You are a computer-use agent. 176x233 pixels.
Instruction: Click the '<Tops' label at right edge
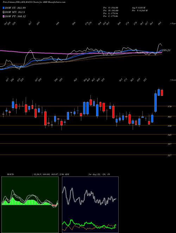(x=173, y=24)
